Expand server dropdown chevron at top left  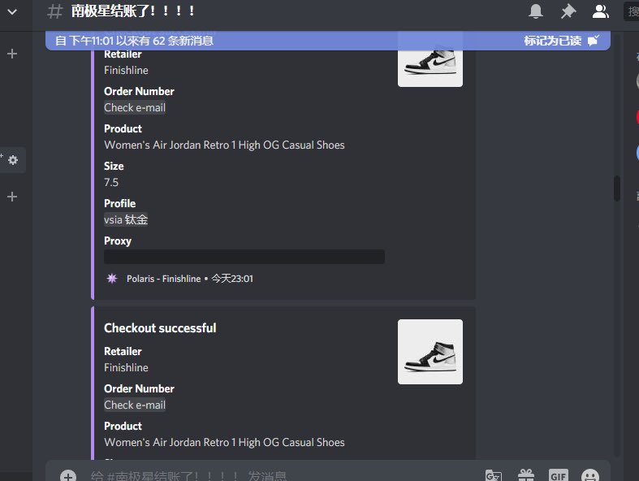click(x=12, y=12)
